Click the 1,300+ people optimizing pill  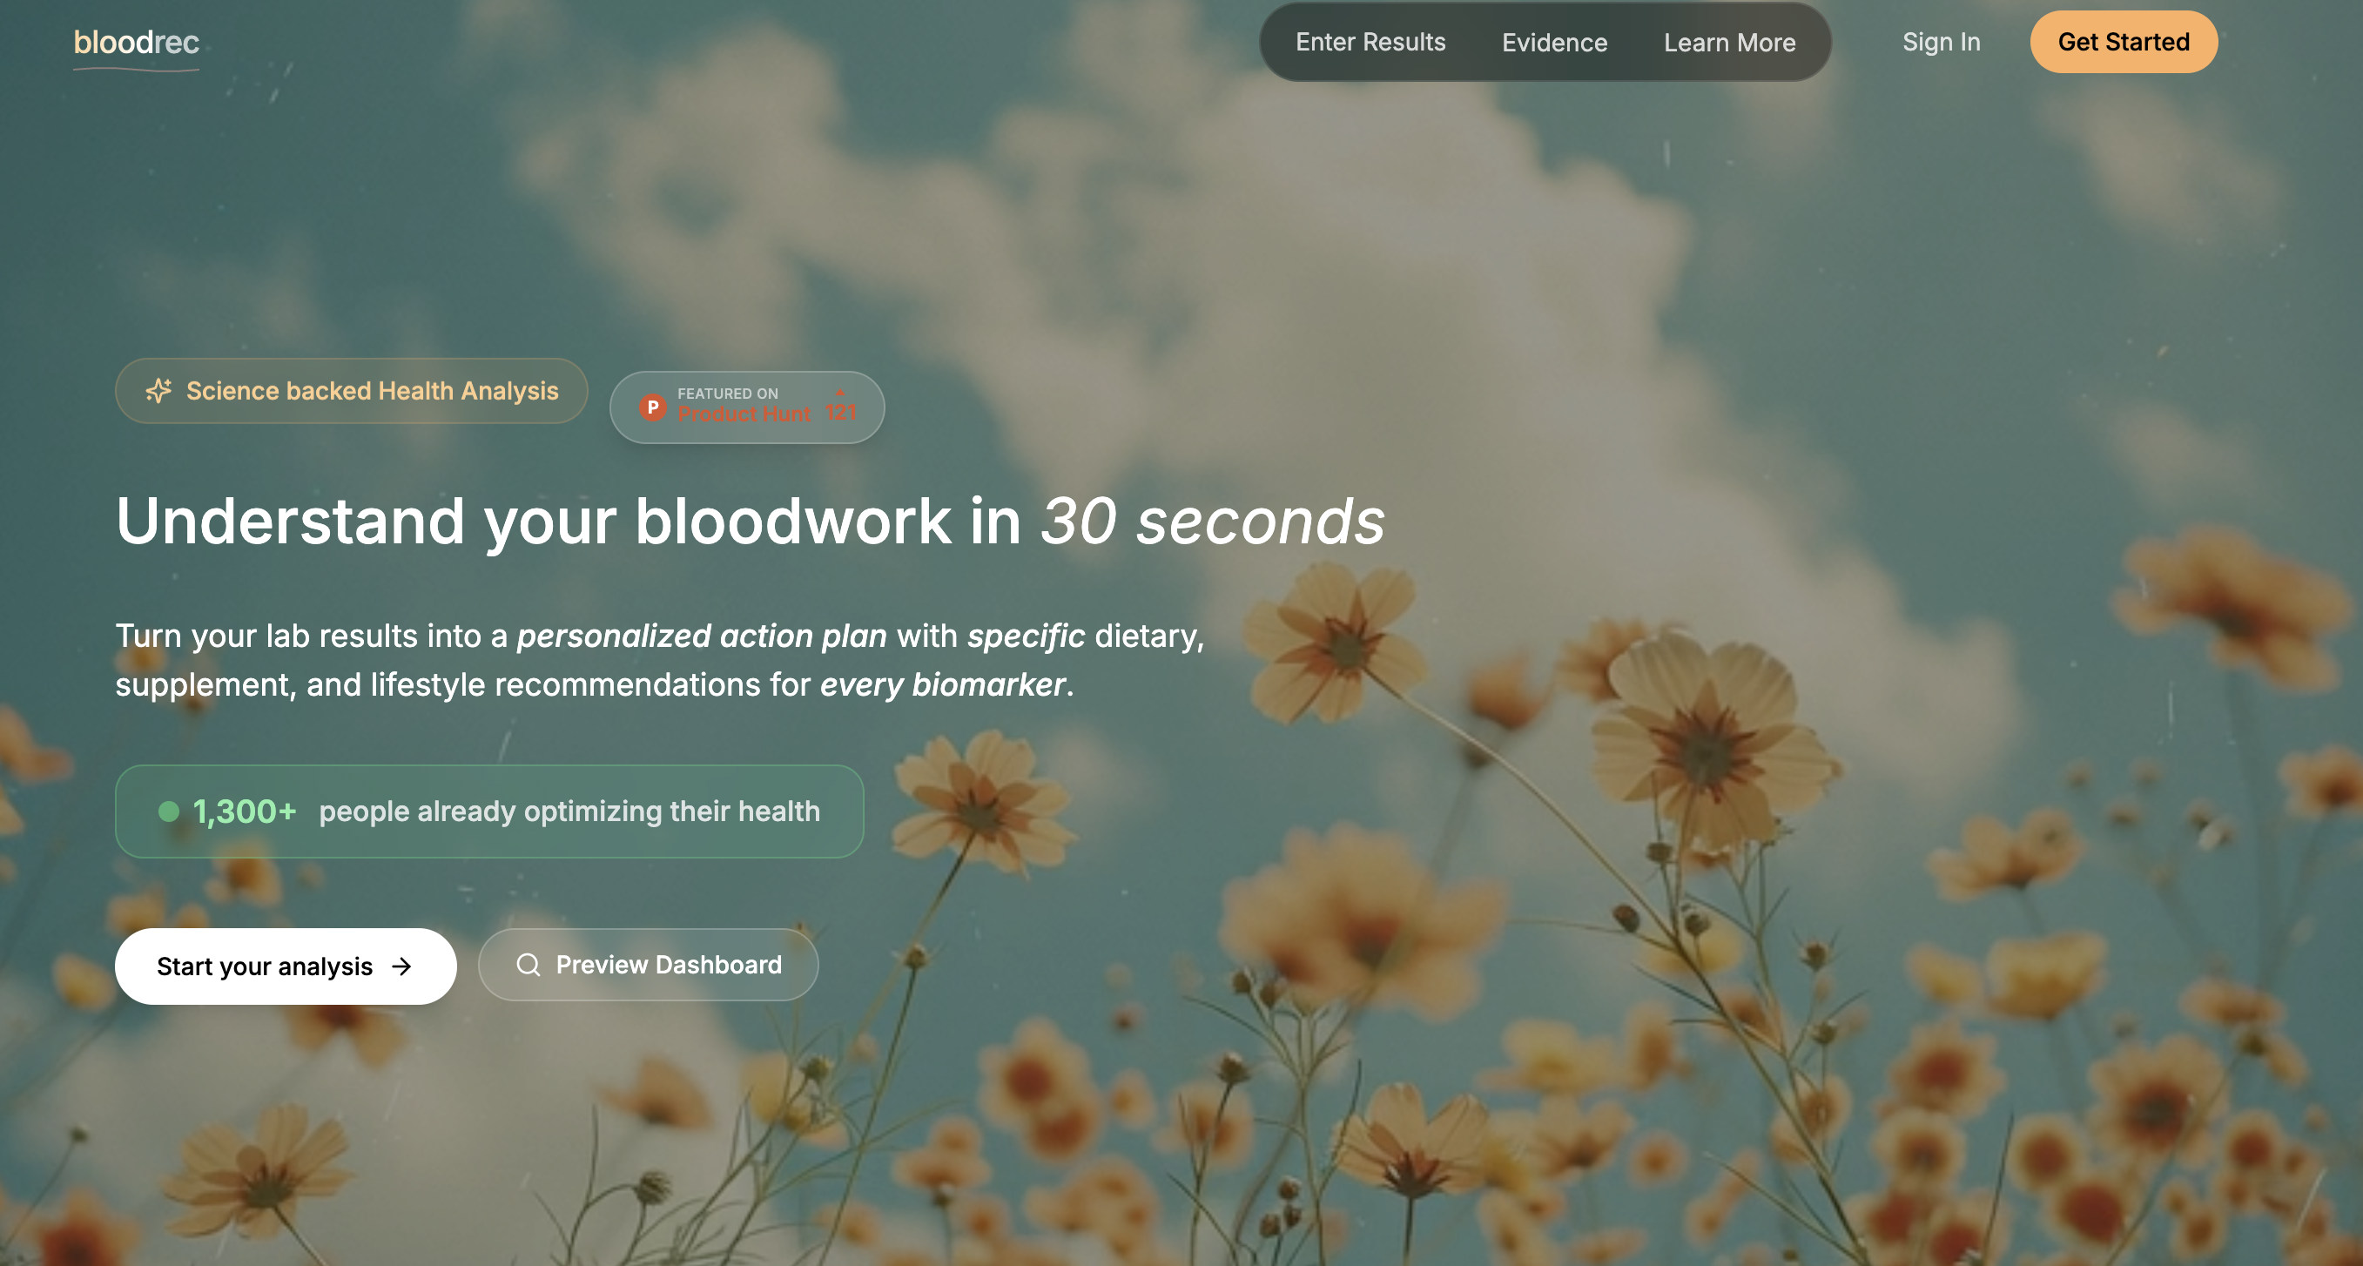489,811
